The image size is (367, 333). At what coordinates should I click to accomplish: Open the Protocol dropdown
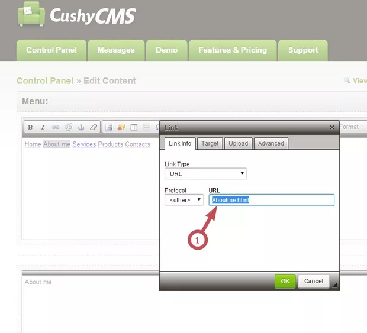click(x=184, y=200)
